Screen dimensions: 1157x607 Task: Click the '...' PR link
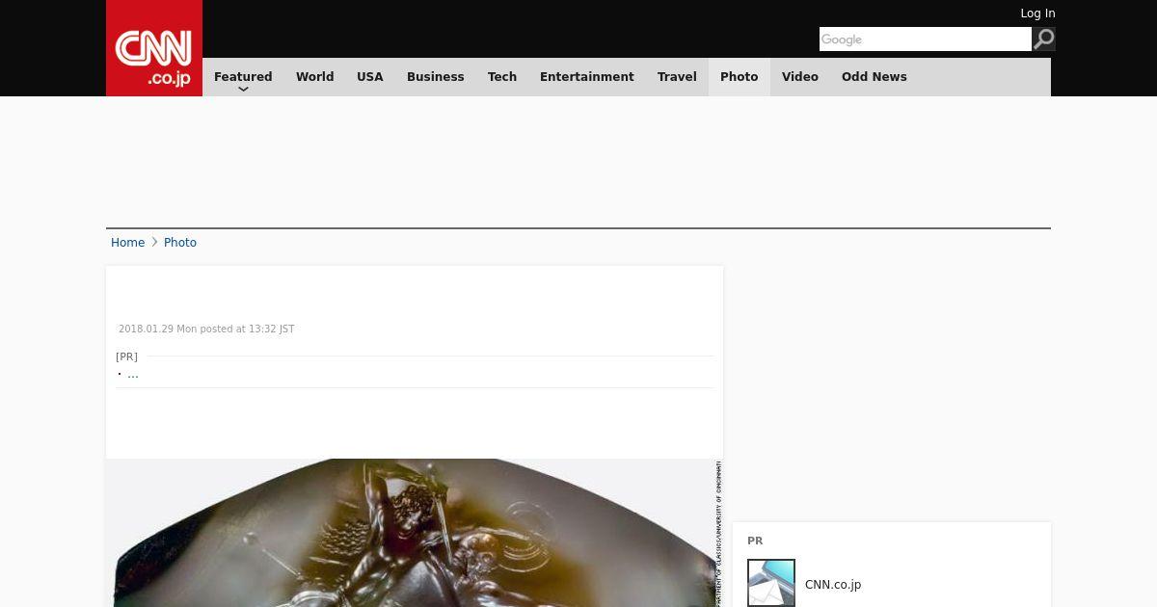[133, 374]
